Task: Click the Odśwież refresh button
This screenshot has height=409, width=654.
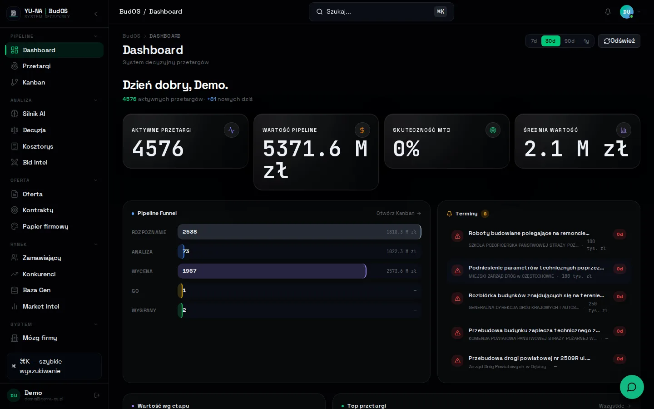Action: tap(619, 41)
